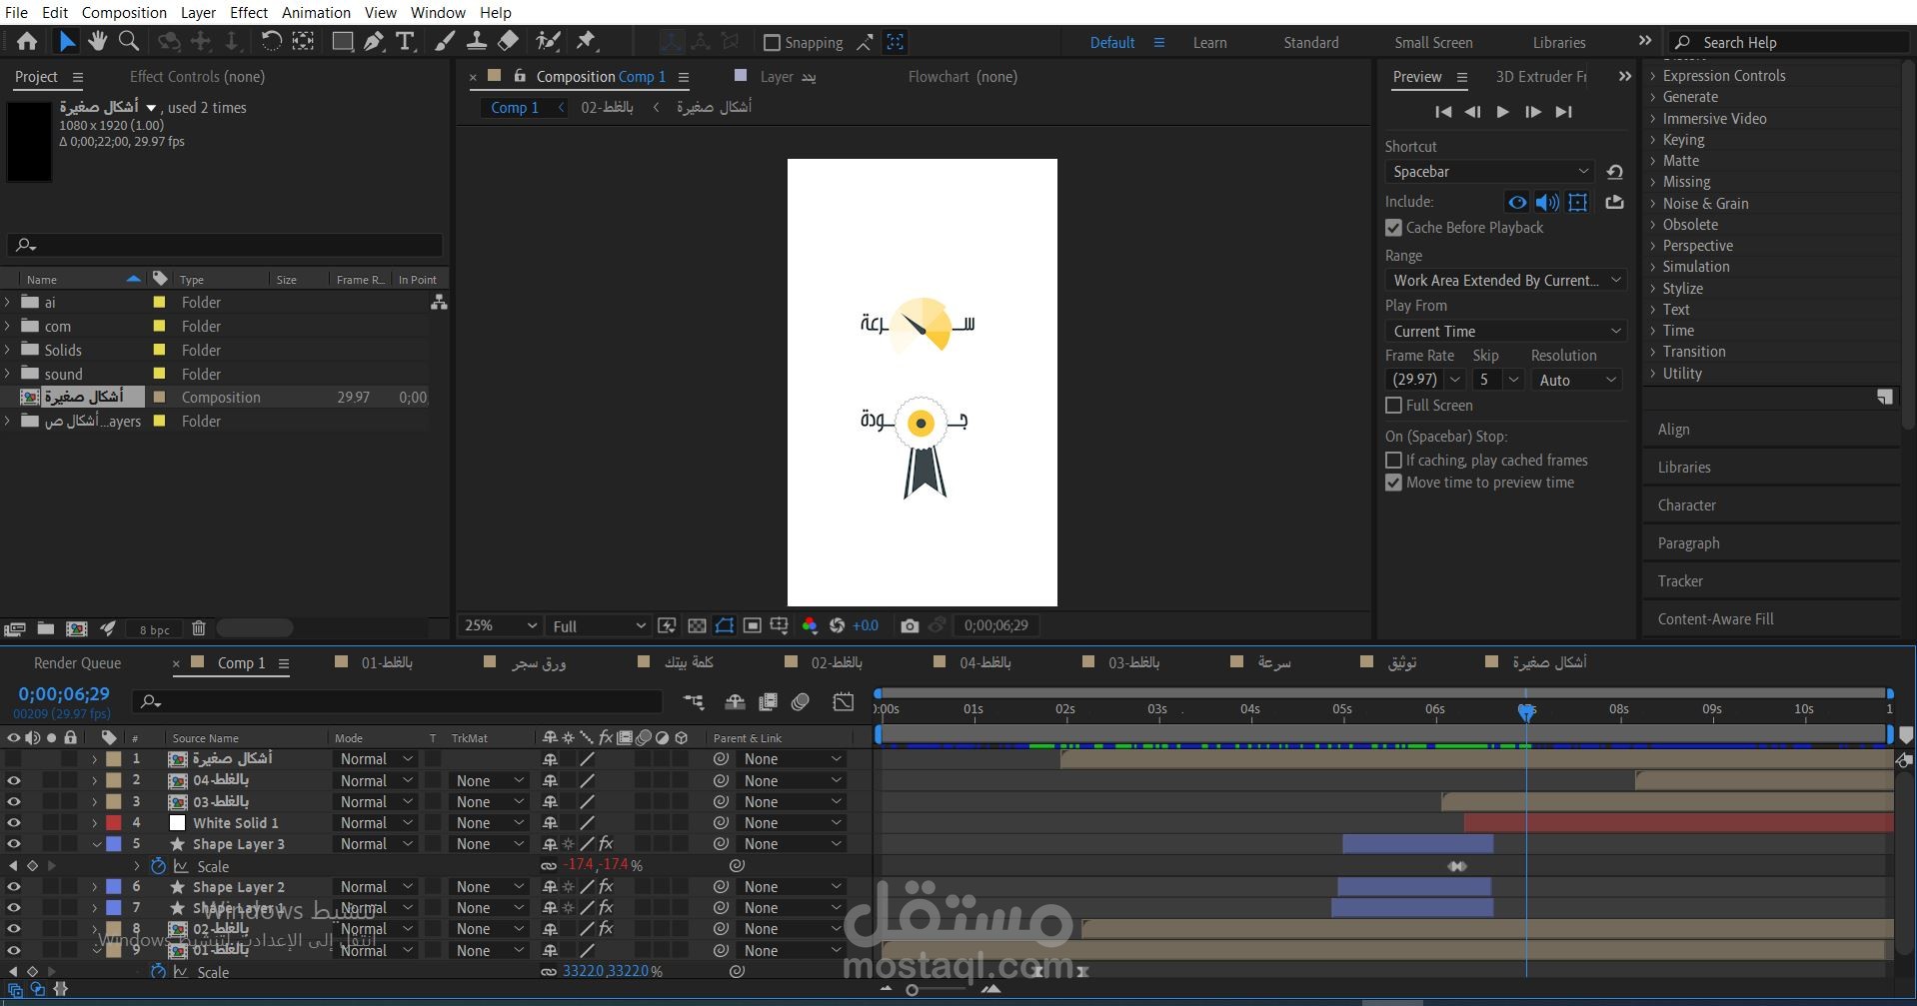1917x1006 pixels.
Task: Uncheck Cache Before Playback
Action: [x=1393, y=228]
